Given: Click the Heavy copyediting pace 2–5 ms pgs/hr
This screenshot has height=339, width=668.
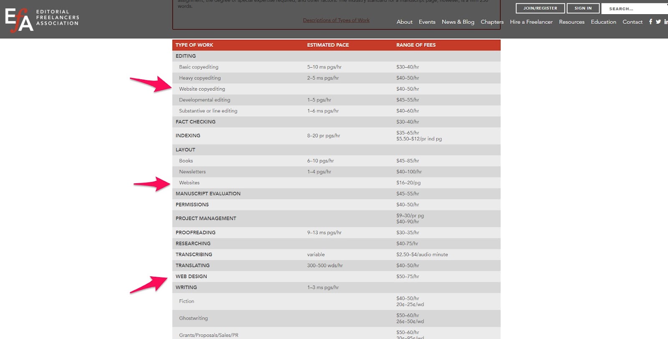Looking at the screenshot, I should [x=323, y=78].
